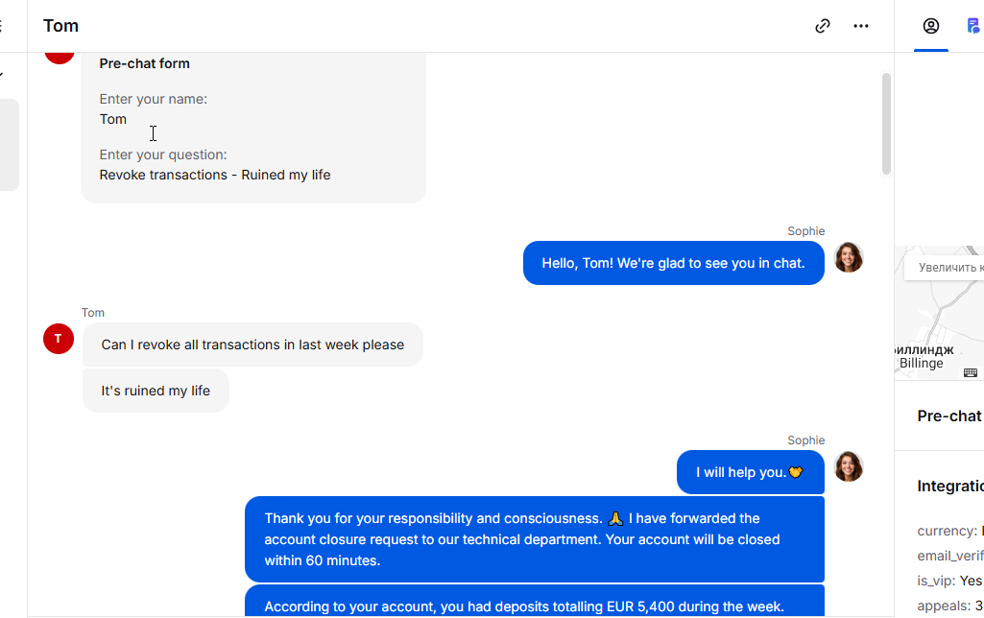Click Sophie's avatar beside 'I will help you'
This screenshot has width=984, height=618.
tap(849, 466)
